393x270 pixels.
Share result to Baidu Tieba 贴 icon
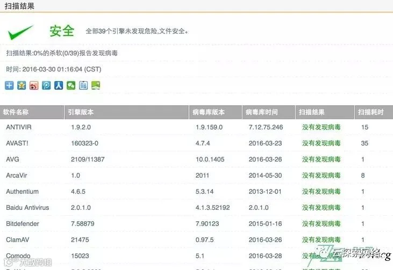(83, 85)
